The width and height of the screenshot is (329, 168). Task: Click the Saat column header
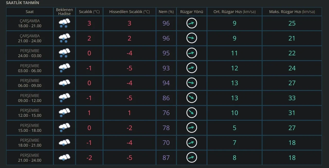30,12
